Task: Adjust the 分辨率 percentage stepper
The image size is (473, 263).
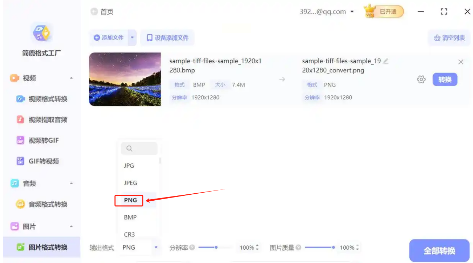Action: pyautogui.click(x=257, y=248)
